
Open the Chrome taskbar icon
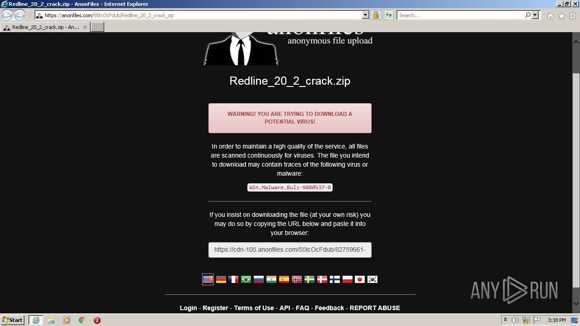82,320
